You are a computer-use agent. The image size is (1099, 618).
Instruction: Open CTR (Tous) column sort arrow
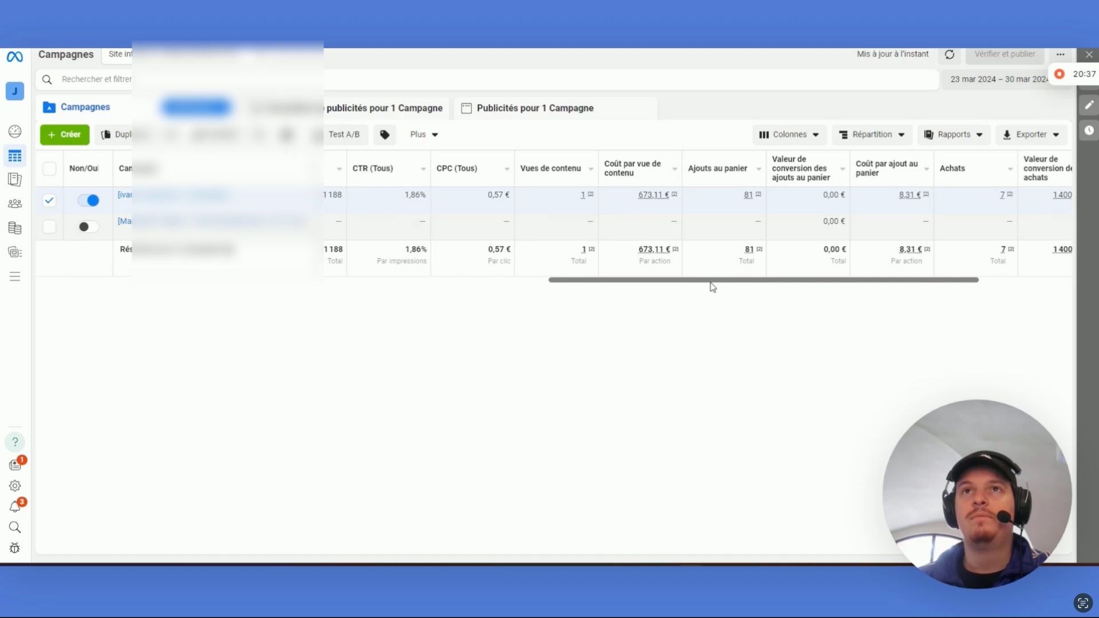(x=423, y=169)
